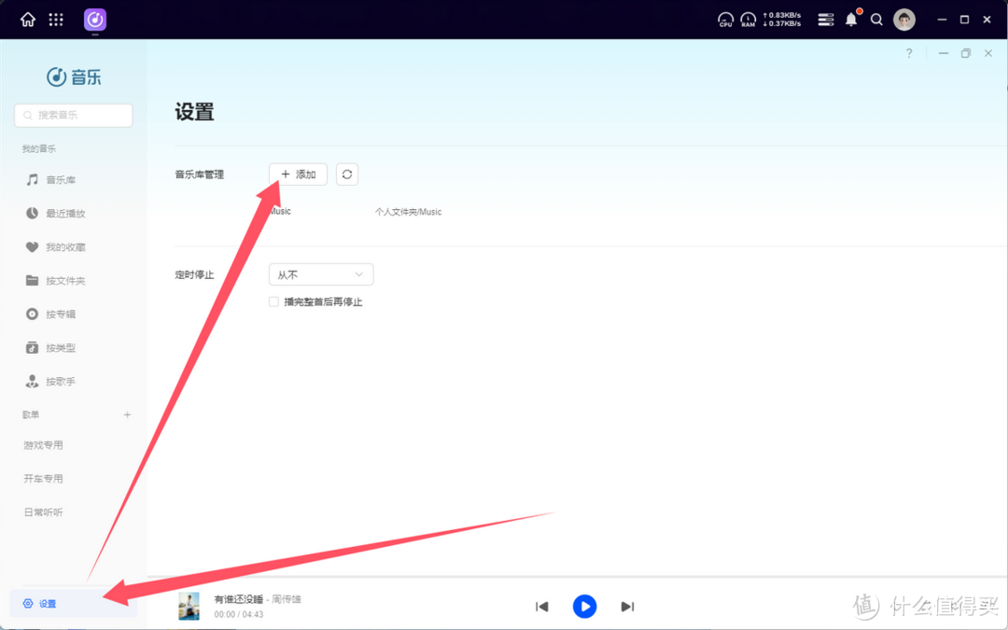1008x630 pixels.
Task: Open the help question mark button
Action: point(908,53)
